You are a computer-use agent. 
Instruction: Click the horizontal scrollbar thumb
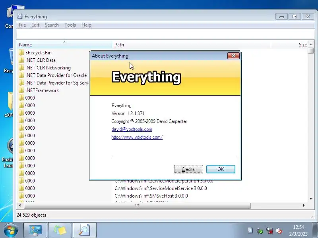(x=137, y=205)
